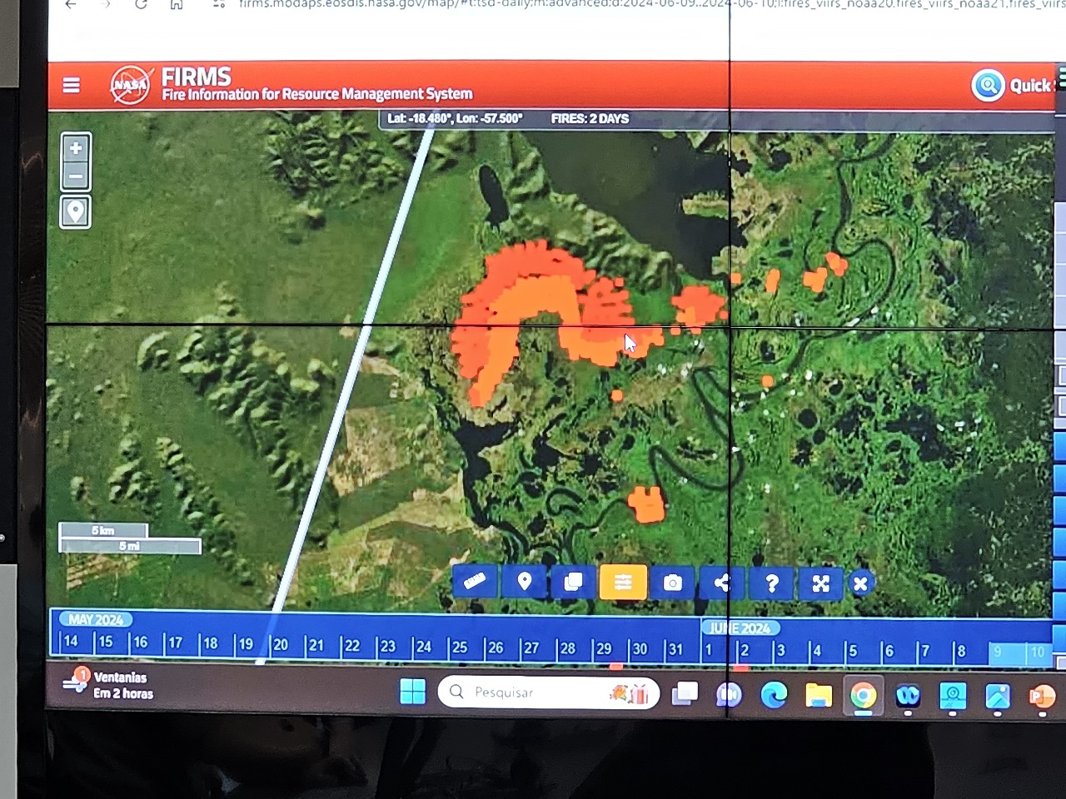This screenshot has height=799, width=1066.
Task: Open Microsoft Edge from taskbar
Action: coord(774,694)
